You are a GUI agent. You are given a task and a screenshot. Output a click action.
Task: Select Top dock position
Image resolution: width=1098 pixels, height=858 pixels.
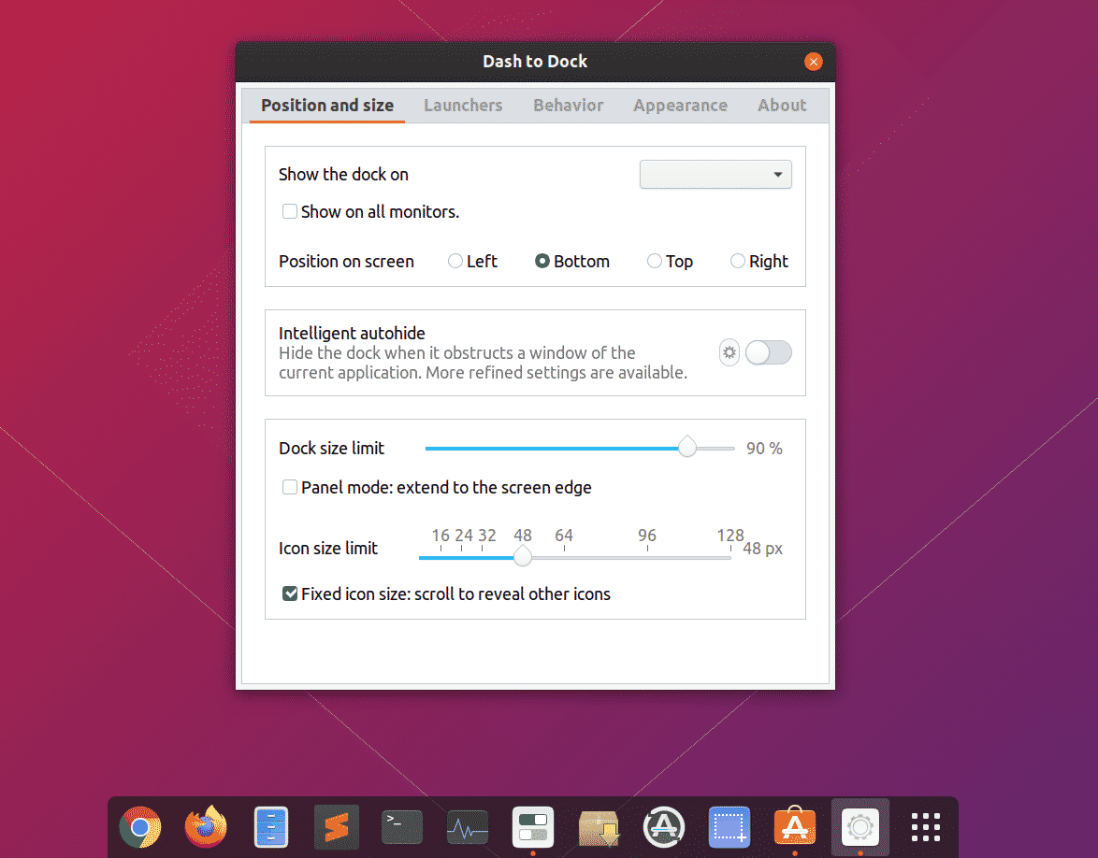(654, 261)
